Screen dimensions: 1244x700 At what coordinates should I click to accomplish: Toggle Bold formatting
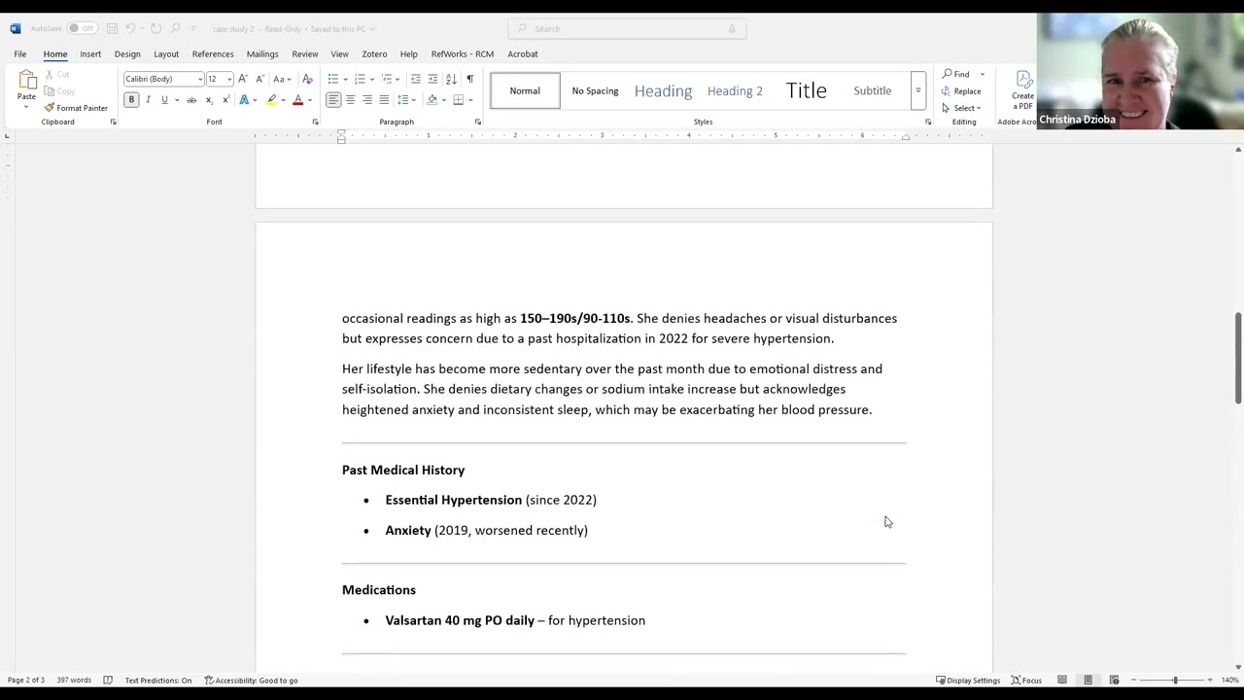point(131,100)
